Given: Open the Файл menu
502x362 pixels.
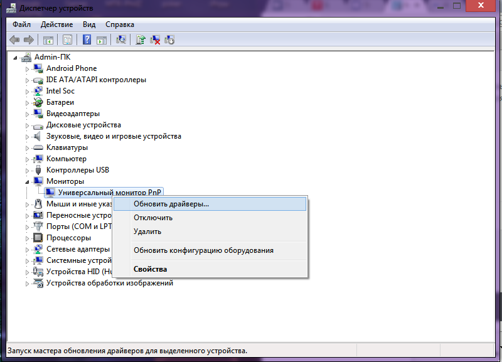Looking at the screenshot, I should 21,24.
